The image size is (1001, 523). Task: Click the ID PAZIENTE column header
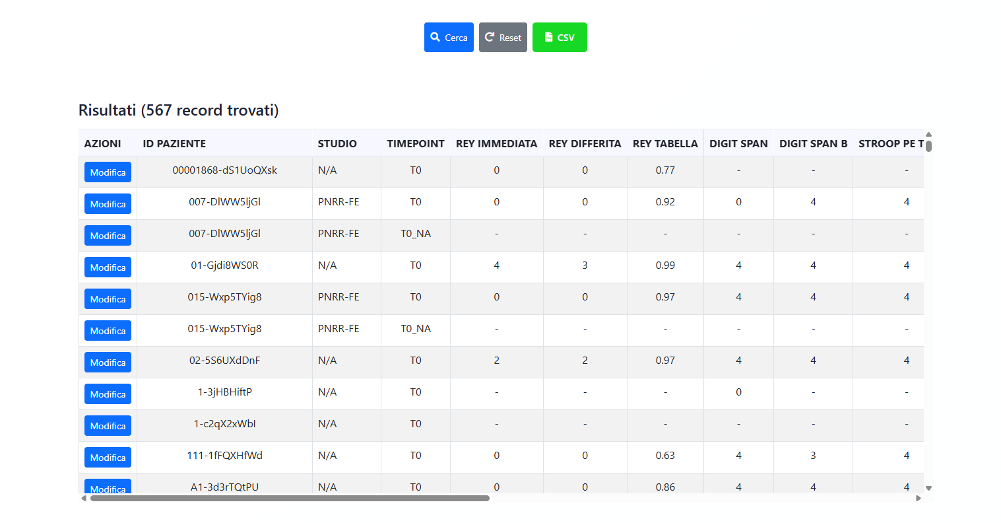[174, 143]
